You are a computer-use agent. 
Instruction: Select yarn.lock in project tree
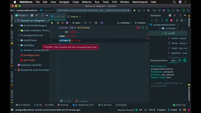click(x=28, y=60)
